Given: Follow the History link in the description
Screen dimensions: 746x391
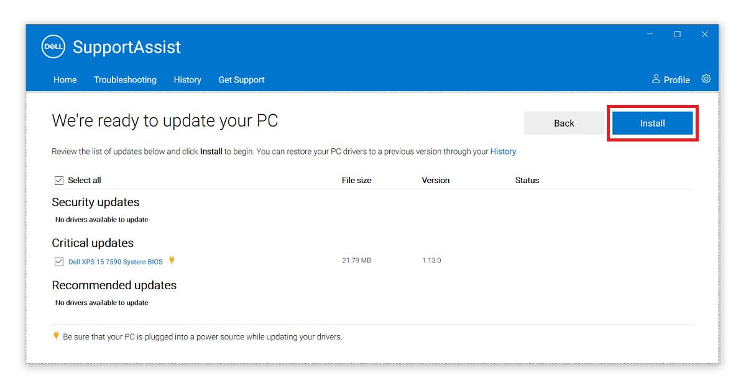Looking at the screenshot, I should [x=503, y=151].
